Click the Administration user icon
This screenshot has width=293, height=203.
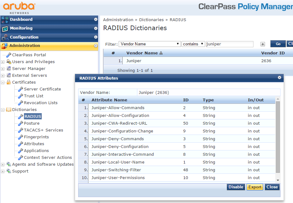tap(4, 46)
